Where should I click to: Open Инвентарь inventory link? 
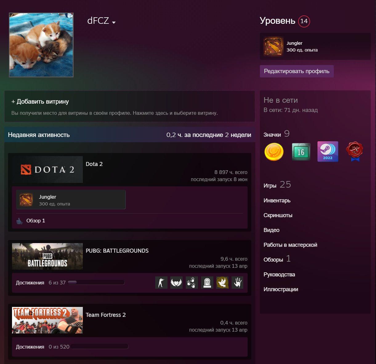pyautogui.click(x=277, y=201)
